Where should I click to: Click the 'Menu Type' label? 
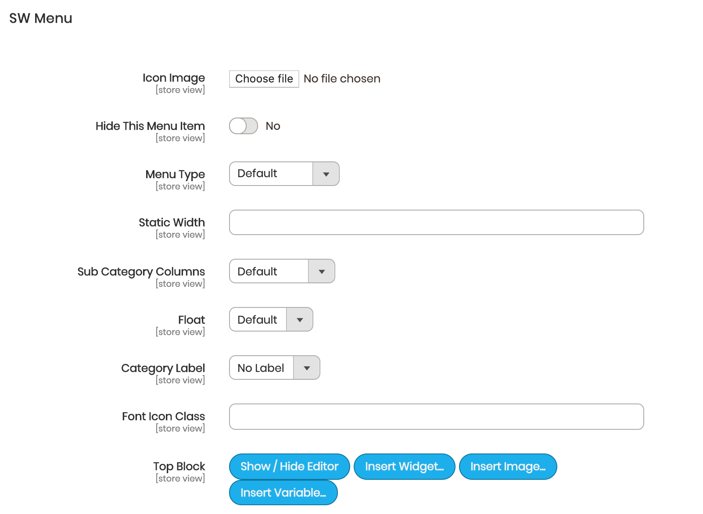pos(175,175)
